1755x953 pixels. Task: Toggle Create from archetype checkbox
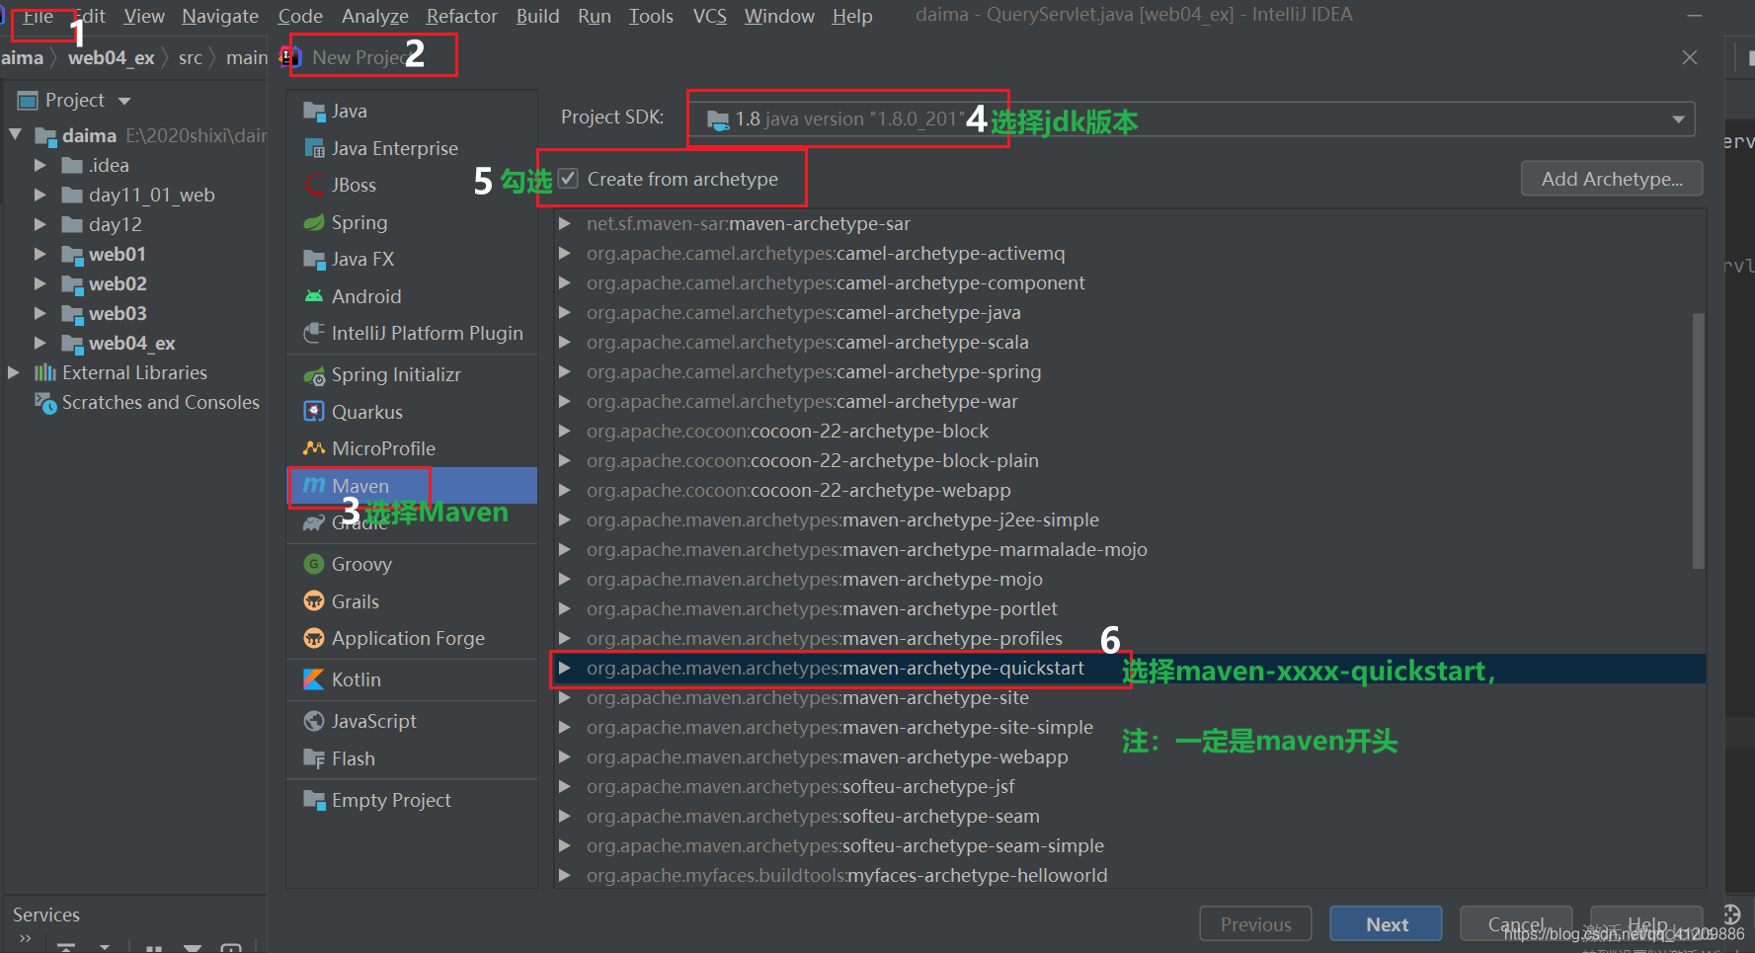[568, 179]
